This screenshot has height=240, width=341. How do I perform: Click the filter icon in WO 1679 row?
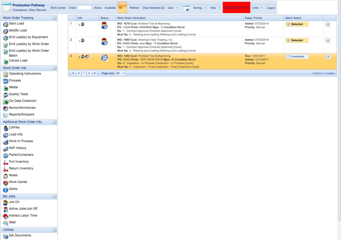328,24
